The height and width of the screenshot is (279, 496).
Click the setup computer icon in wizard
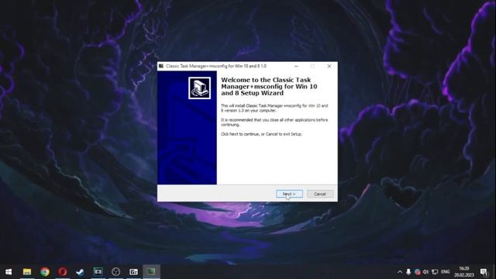pos(199,88)
